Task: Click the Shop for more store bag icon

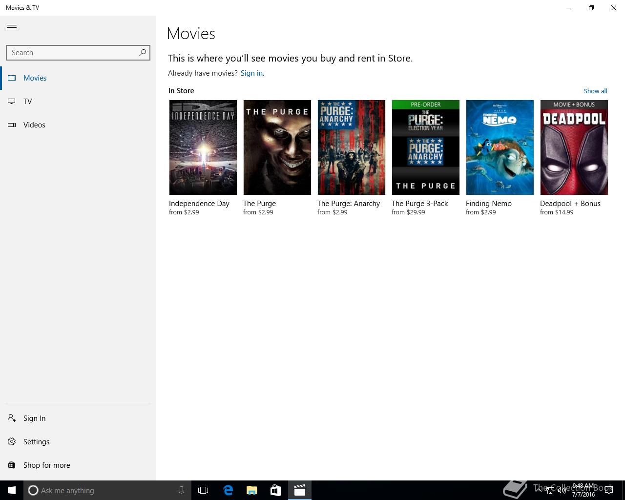Action: 12,465
